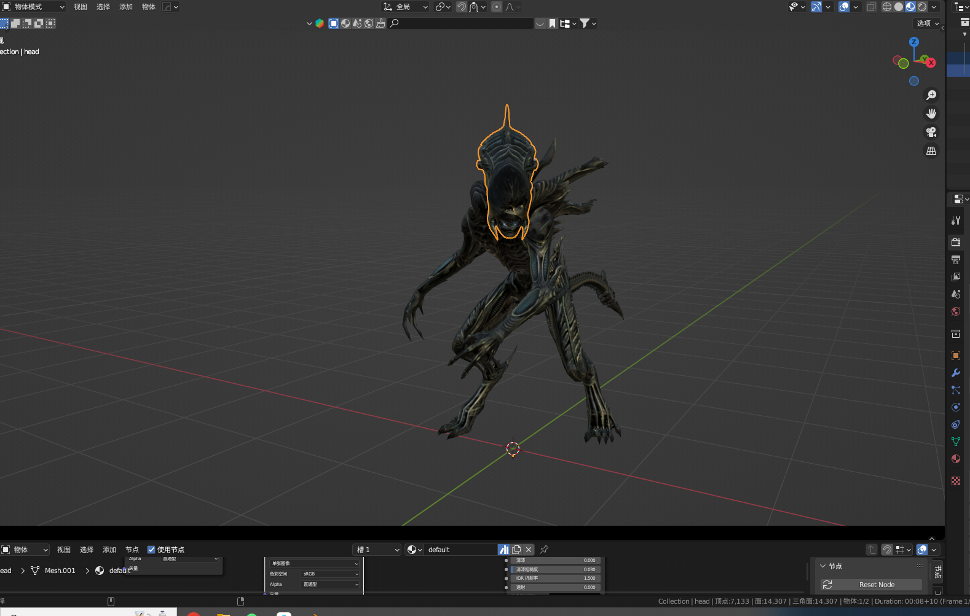Toggle proportional editing in the viewport header

[x=497, y=7]
